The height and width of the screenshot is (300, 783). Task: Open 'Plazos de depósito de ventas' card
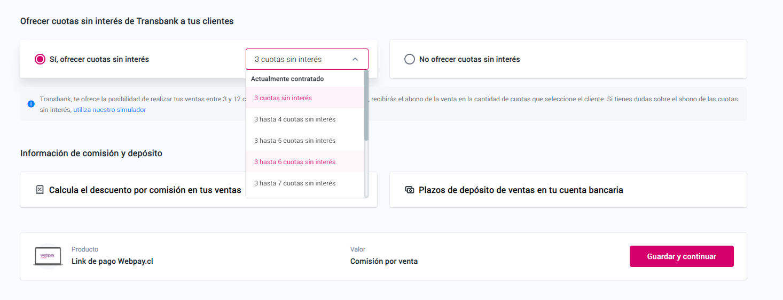click(568, 190)
